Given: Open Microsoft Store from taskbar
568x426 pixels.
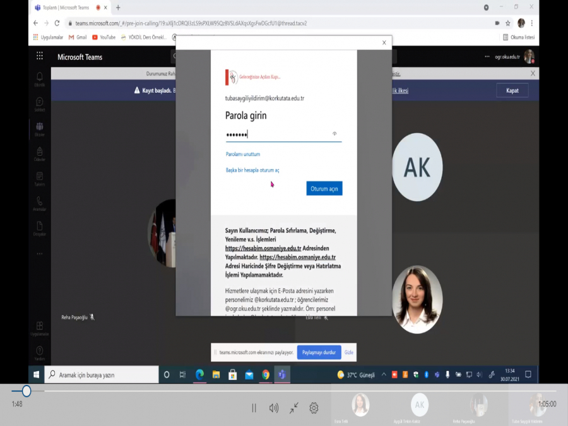Looking at the screenshot, I should [x=232, y=374].
